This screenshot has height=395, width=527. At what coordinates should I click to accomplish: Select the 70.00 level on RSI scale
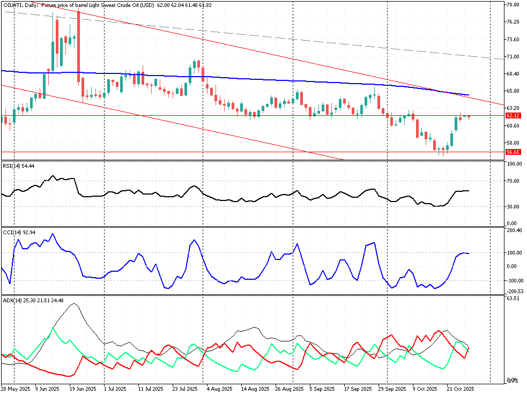pyautogui.click(x=513, y=181)
